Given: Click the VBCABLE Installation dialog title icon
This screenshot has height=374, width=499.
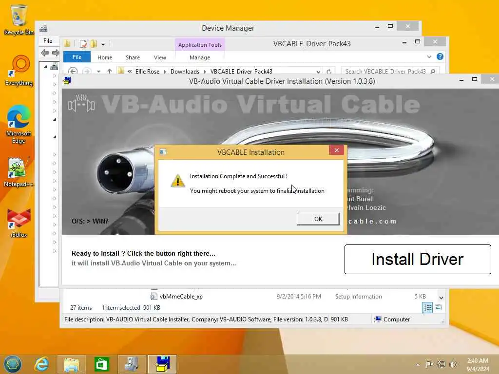Looking at the screenshot, I should pyautogui.click(x=163, y=152).
